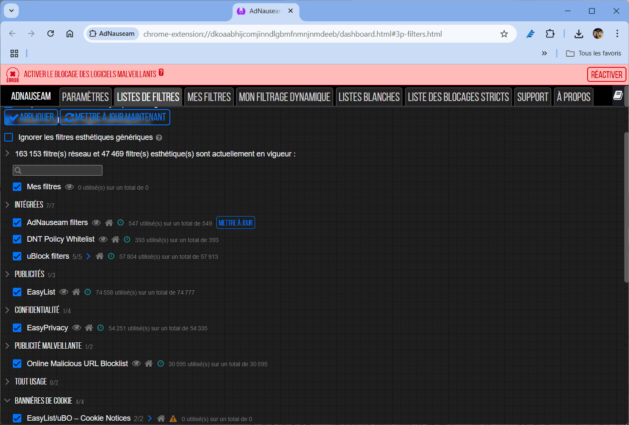View content of EasyList

click(64, 292)
